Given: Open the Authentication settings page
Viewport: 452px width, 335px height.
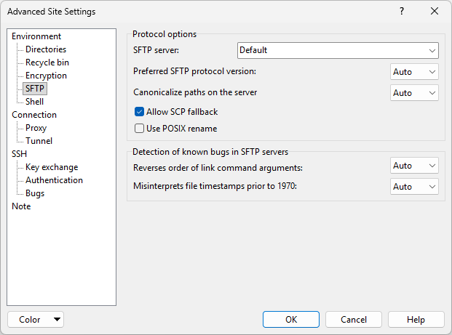Looking at the screenshot, I should tap(54, 180).
